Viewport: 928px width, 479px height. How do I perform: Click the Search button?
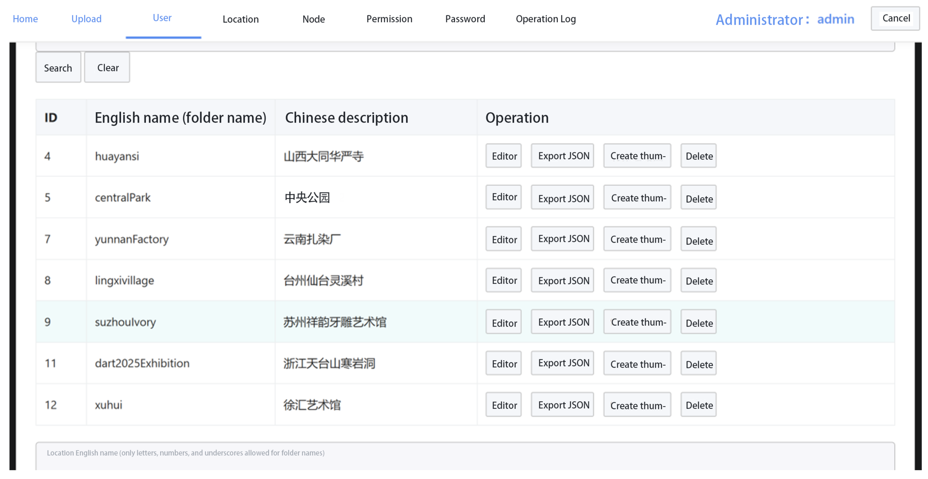[x=58, y=67]
